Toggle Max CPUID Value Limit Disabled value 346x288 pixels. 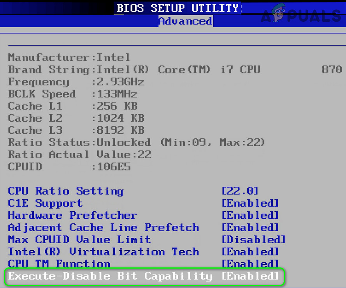253,239
